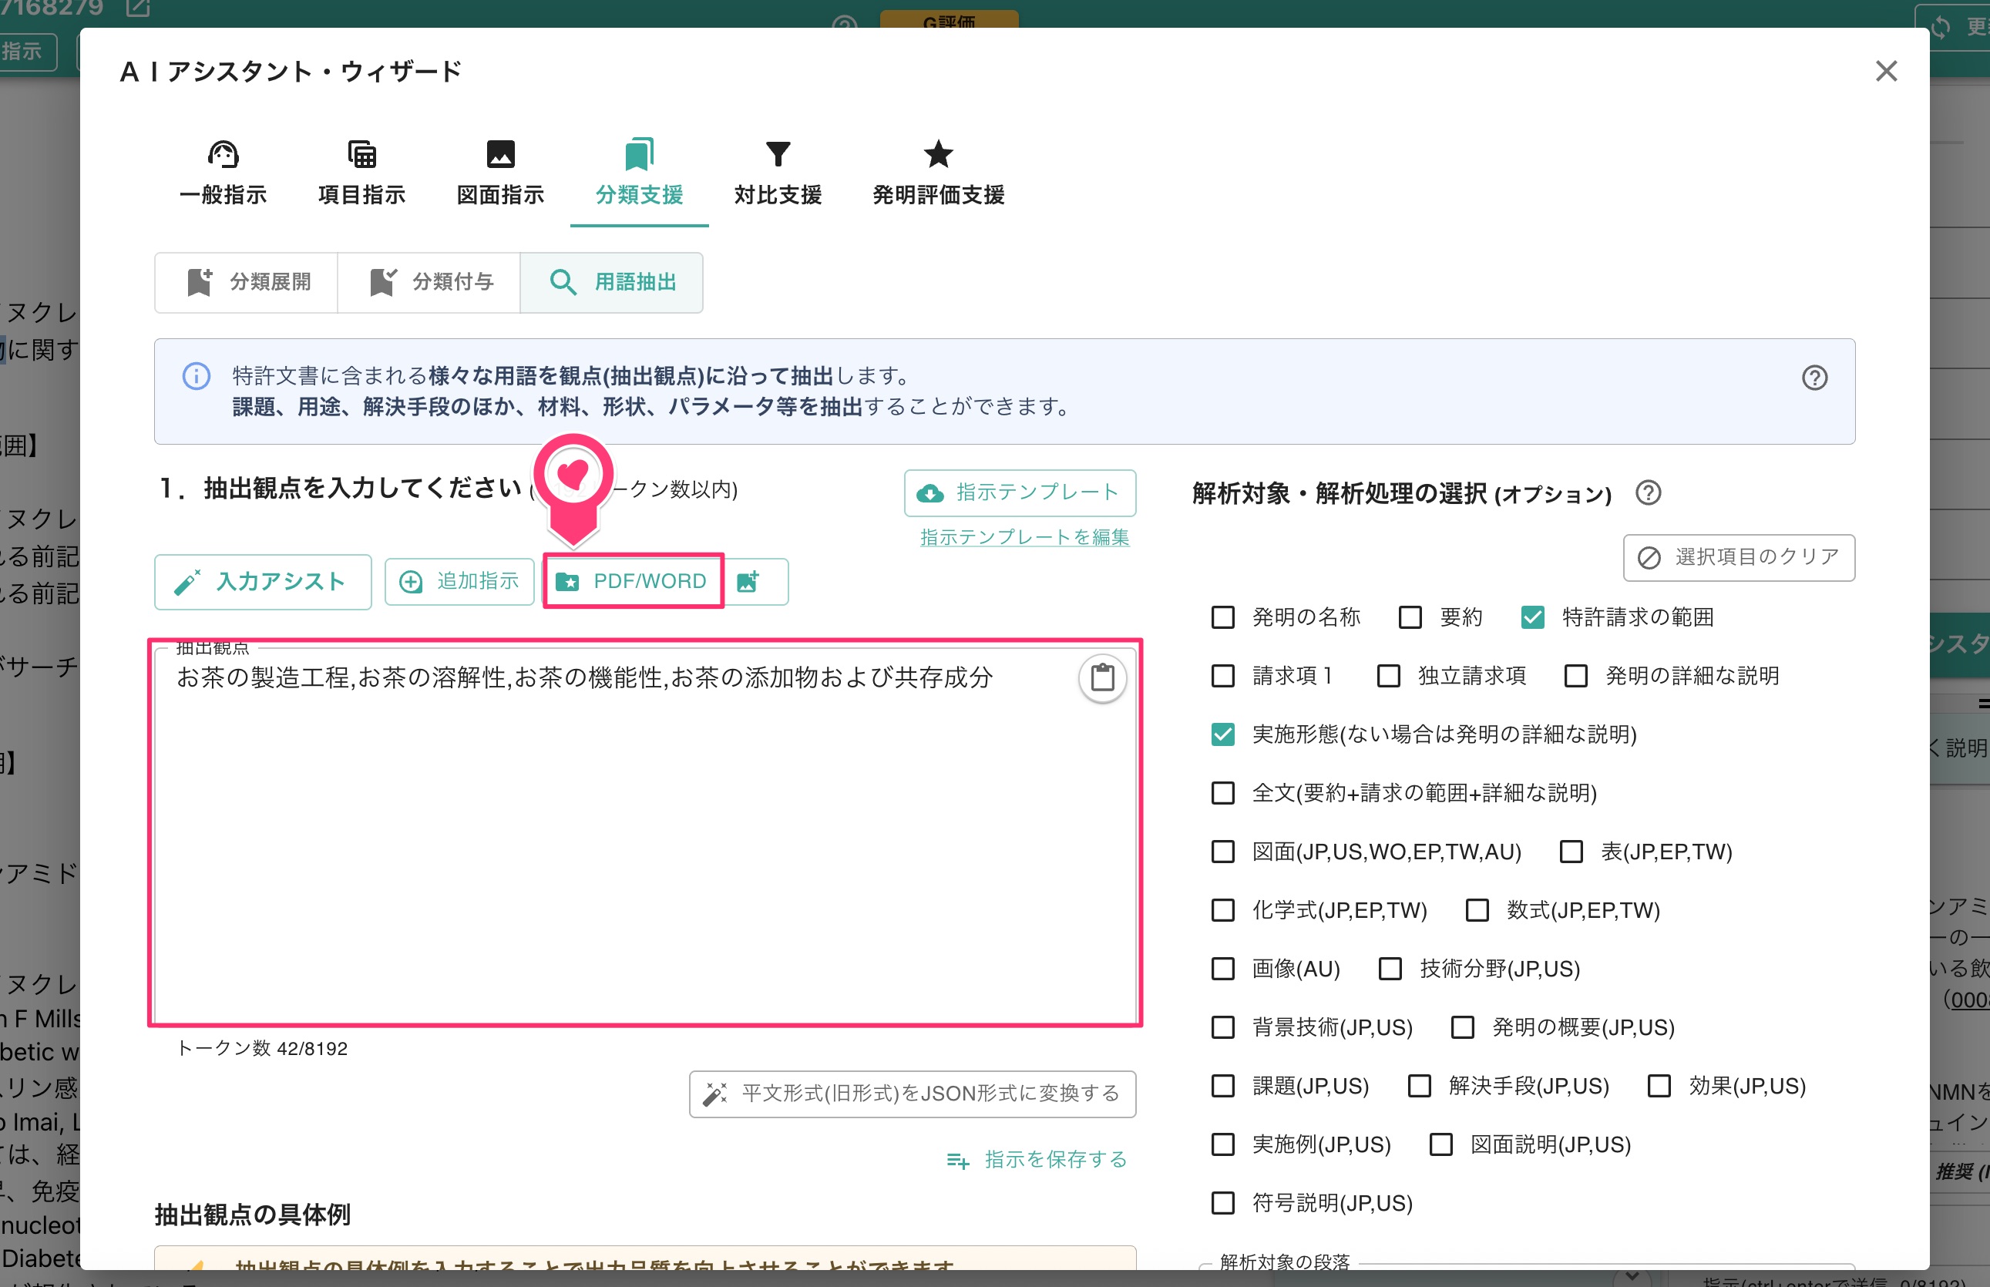This screenshot has width=1990, height=1287.
Task: Click the help icon in info banner
Action: (x=1814, y=378)
